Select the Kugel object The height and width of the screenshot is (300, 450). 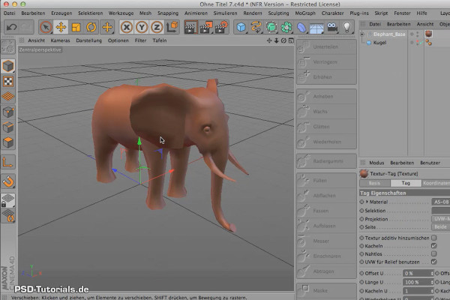tap(379, 43)
